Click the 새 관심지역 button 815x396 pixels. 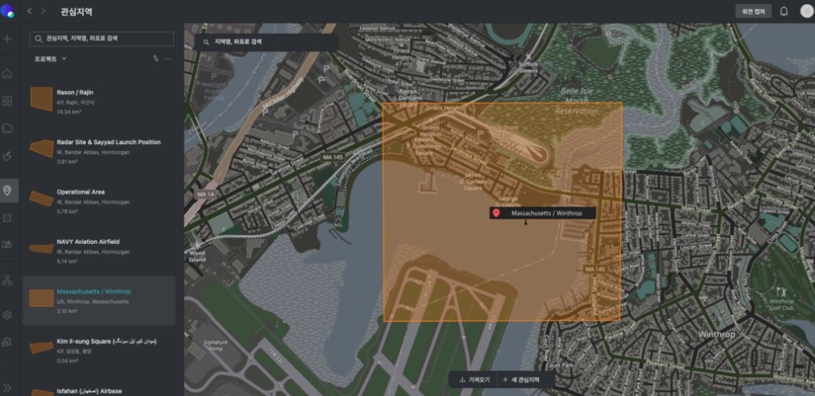(x=521, y=380)
